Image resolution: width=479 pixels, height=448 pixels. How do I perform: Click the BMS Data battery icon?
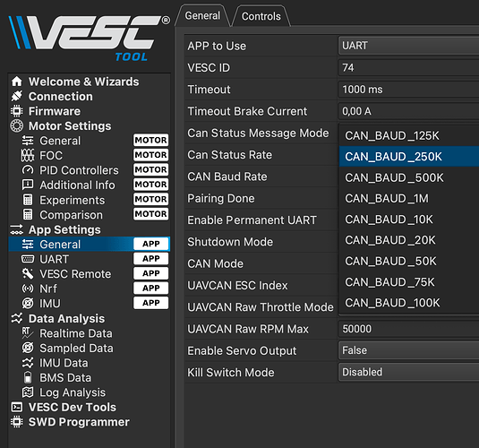pyautogui.click(x=28, y=378)
